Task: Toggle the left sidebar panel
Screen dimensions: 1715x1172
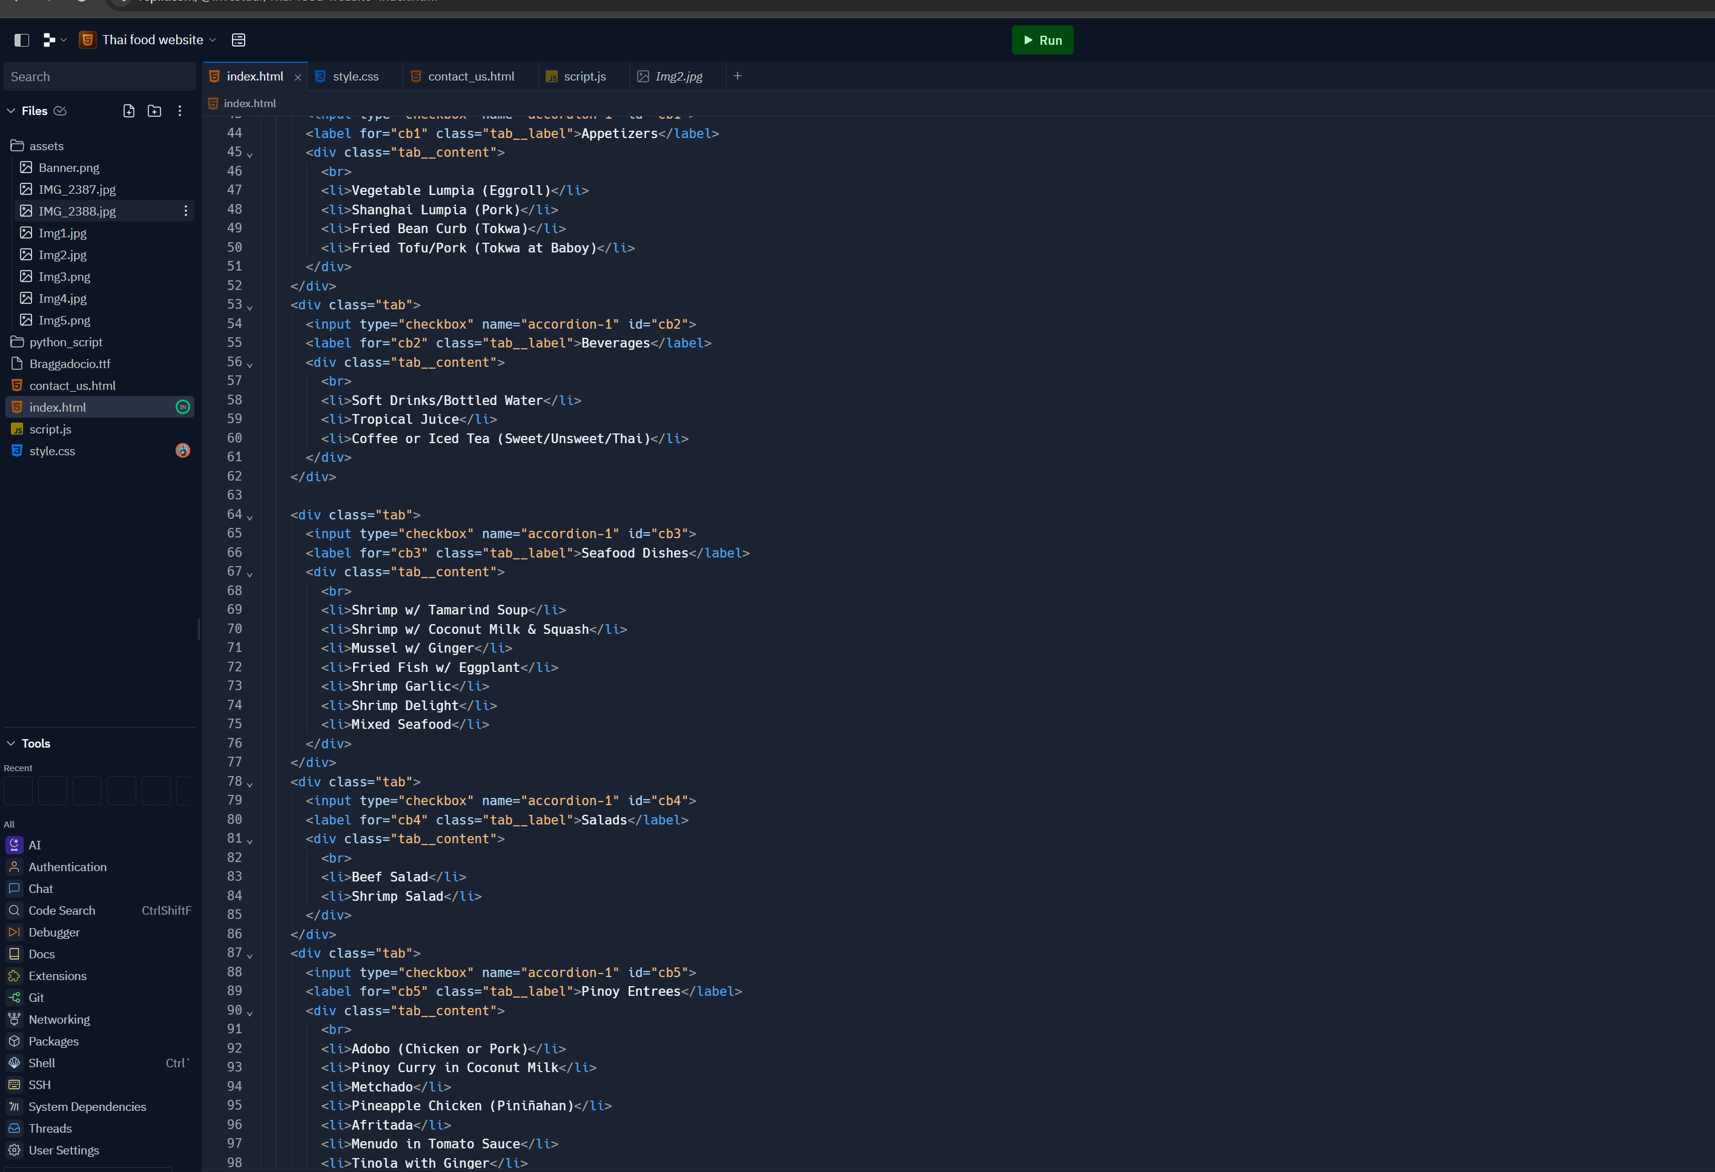Action: [21, 40]
